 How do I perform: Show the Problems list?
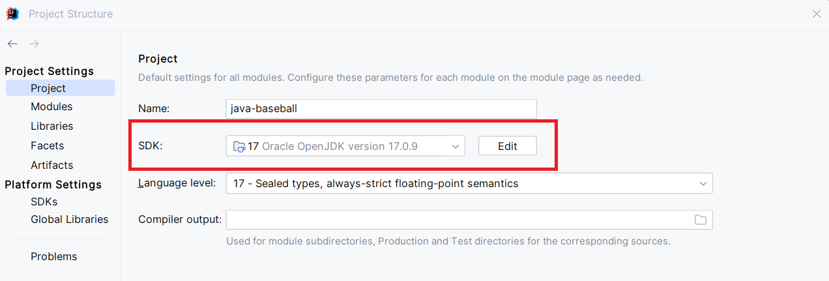click(x=53, y=257)
